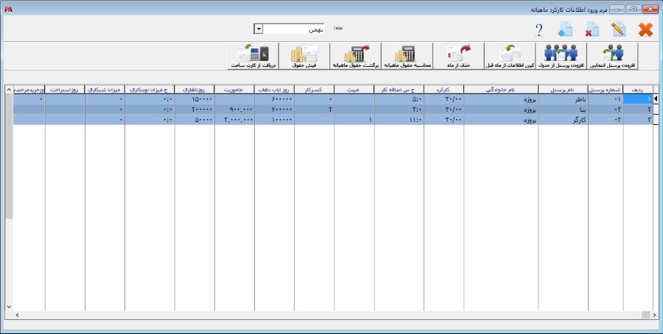Click the add new record icon
The width and height of the screenshot is (663, 334).
(x=565, y=29)
